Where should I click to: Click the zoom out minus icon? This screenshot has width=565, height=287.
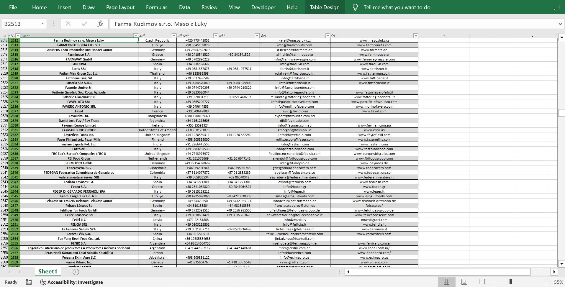495,282
